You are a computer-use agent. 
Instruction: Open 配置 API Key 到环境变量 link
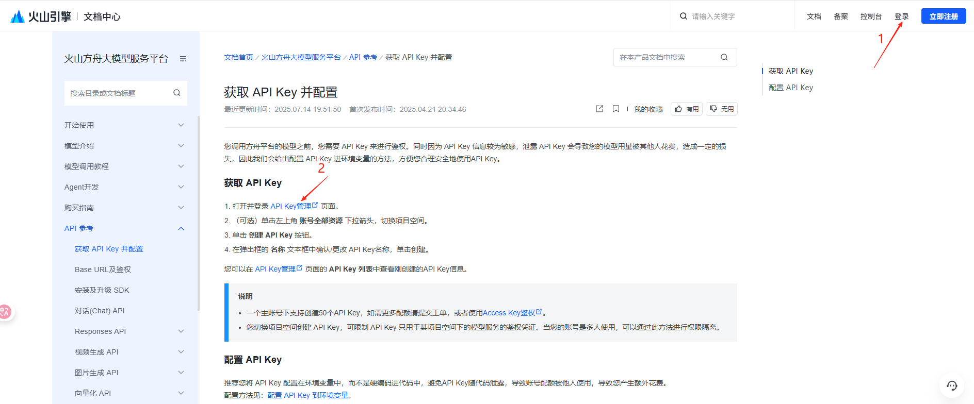click(308, 395)
